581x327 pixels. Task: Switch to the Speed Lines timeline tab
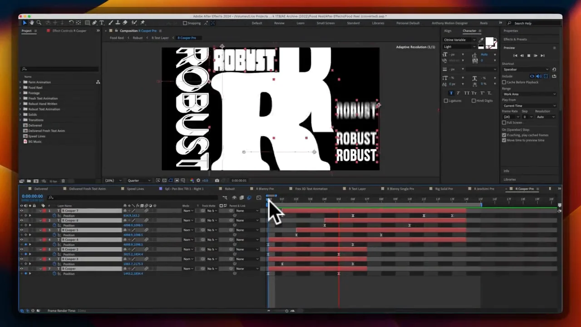135,188
